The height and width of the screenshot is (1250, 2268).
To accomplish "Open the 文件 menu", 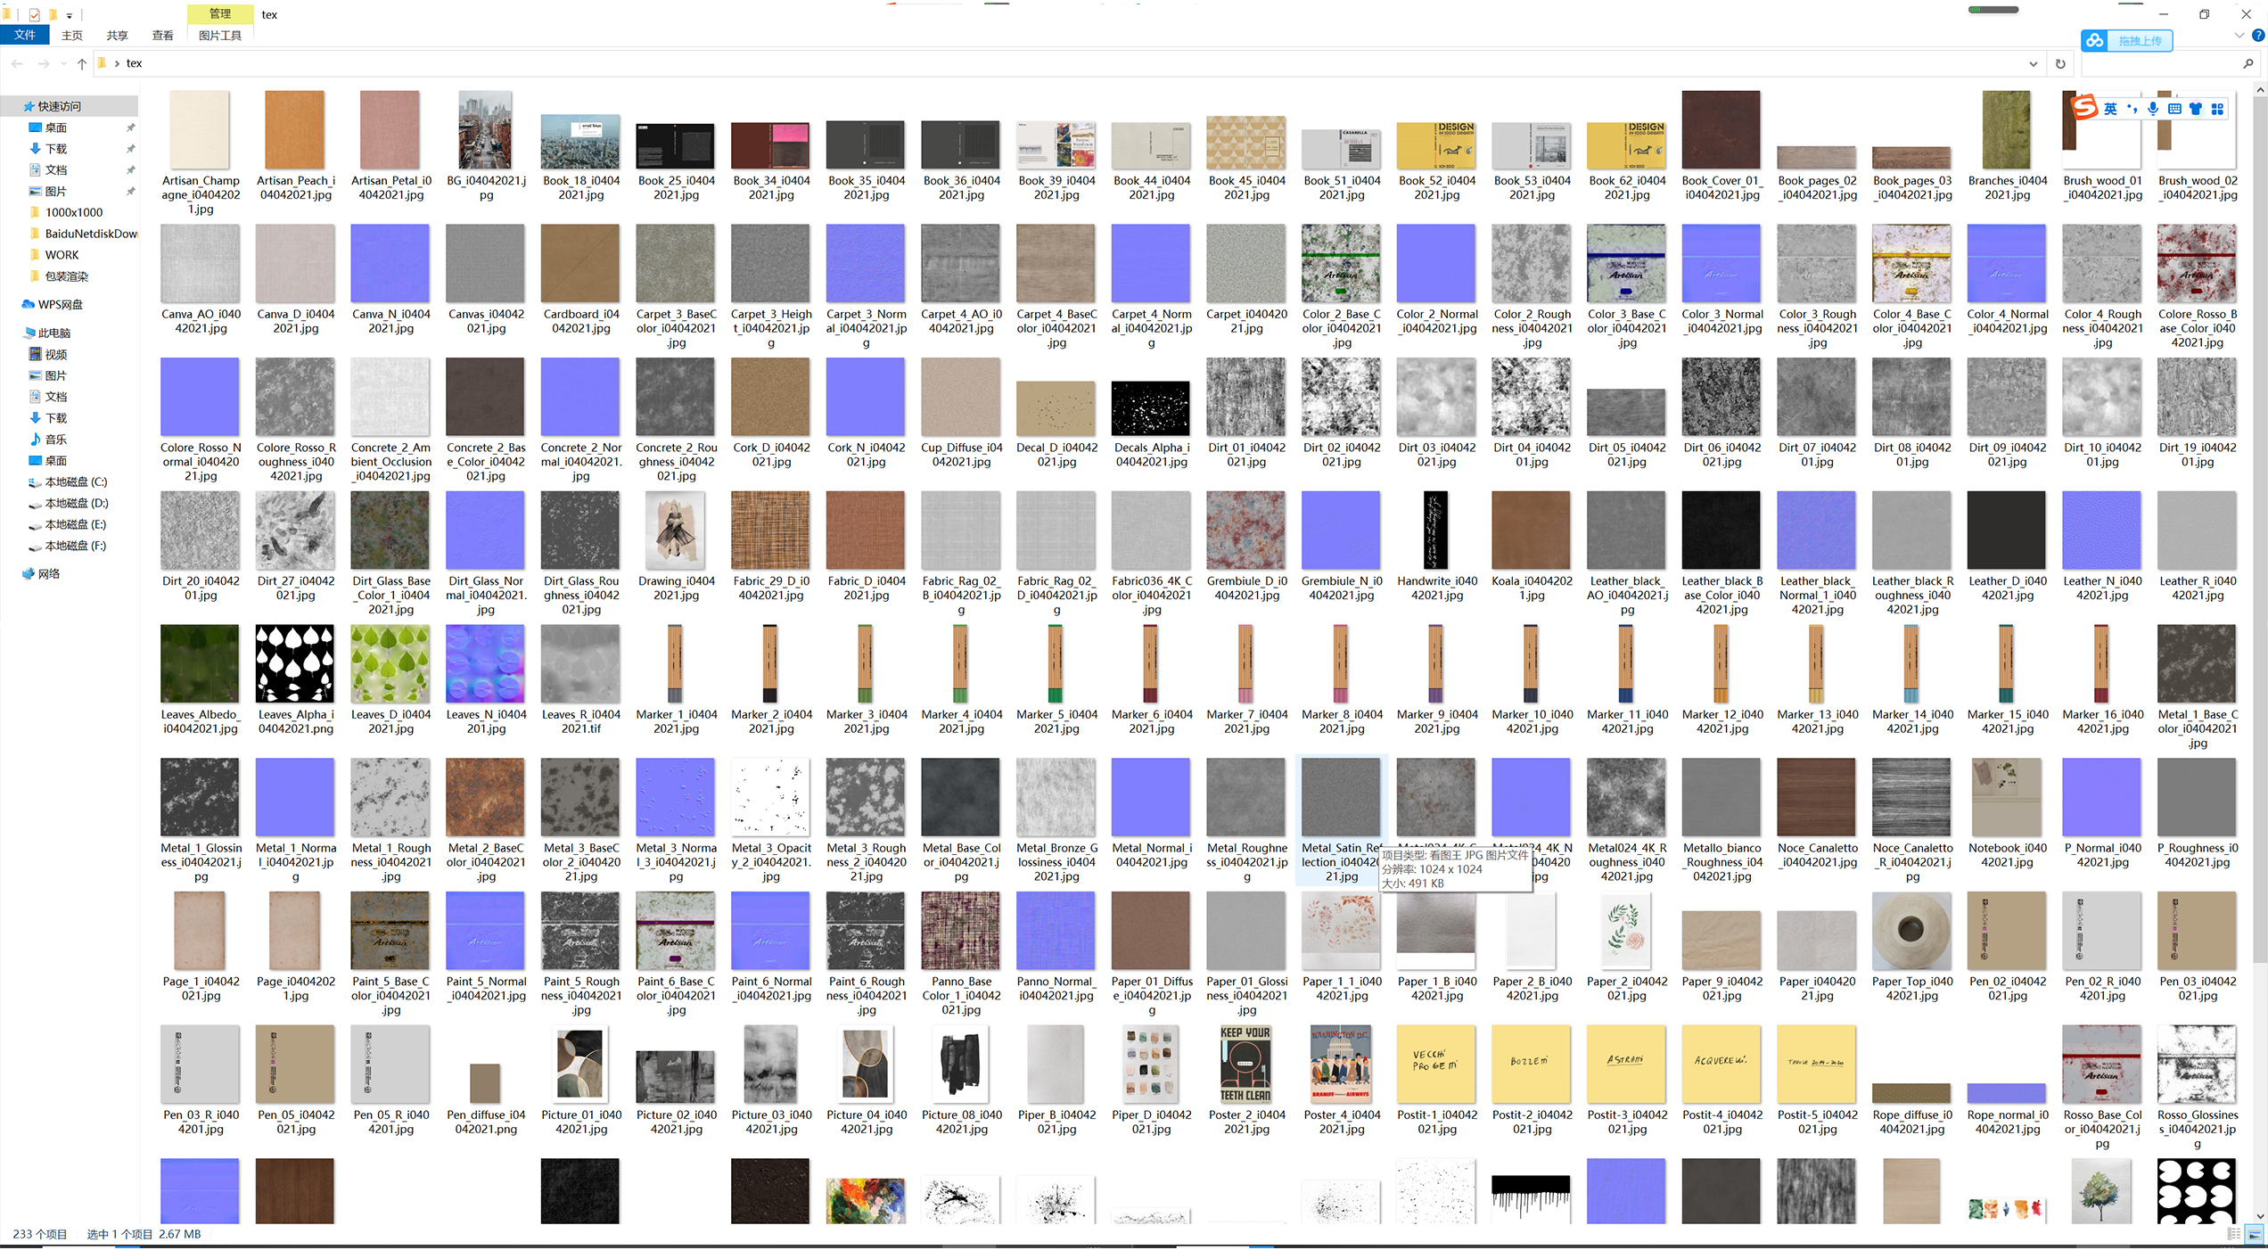I will pos(25,36).
